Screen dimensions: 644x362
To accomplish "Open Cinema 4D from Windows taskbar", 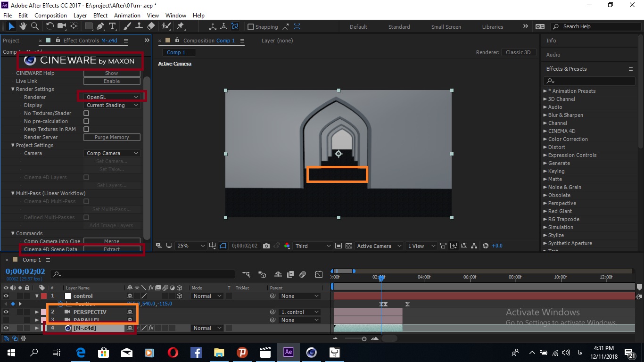I will pyautogui.click(x=311, y=352).
